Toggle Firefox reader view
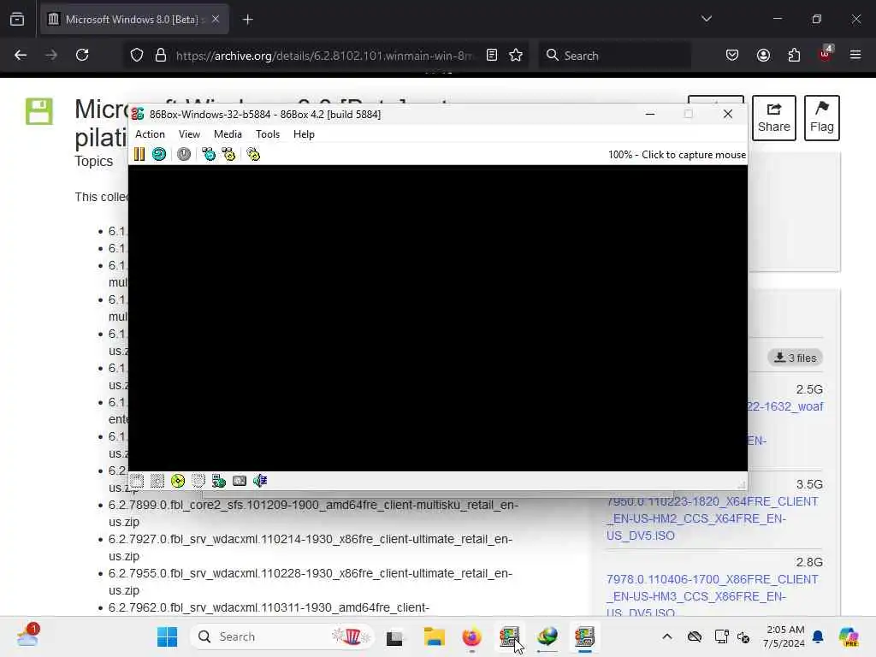 (x=492, y=56)
